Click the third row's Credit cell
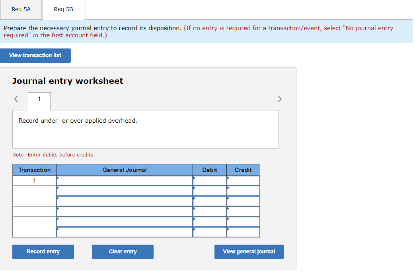Image resolution: width=415 pixels, height=278 pixels. tap(243, 201)
